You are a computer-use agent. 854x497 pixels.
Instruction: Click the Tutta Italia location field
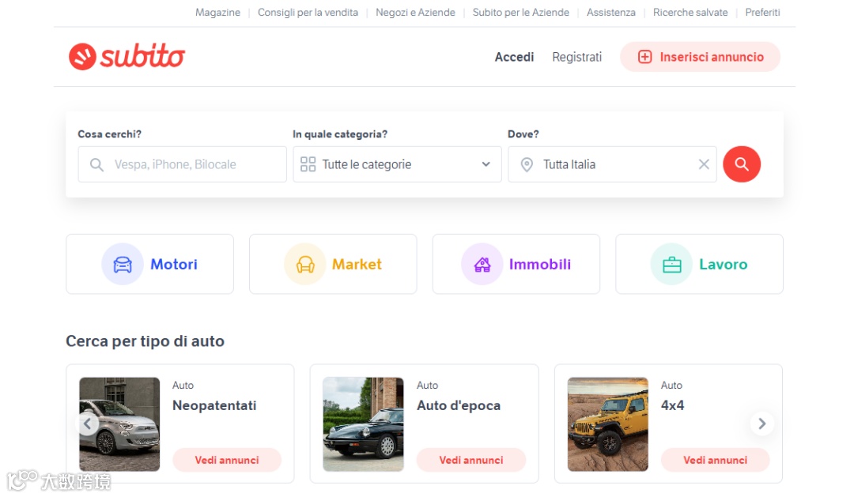coord(612,164)
